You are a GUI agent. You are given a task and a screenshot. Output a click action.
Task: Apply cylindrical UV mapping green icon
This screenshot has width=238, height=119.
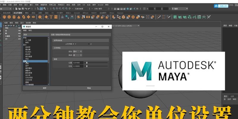pyautogui.click(x=180, y=17)
